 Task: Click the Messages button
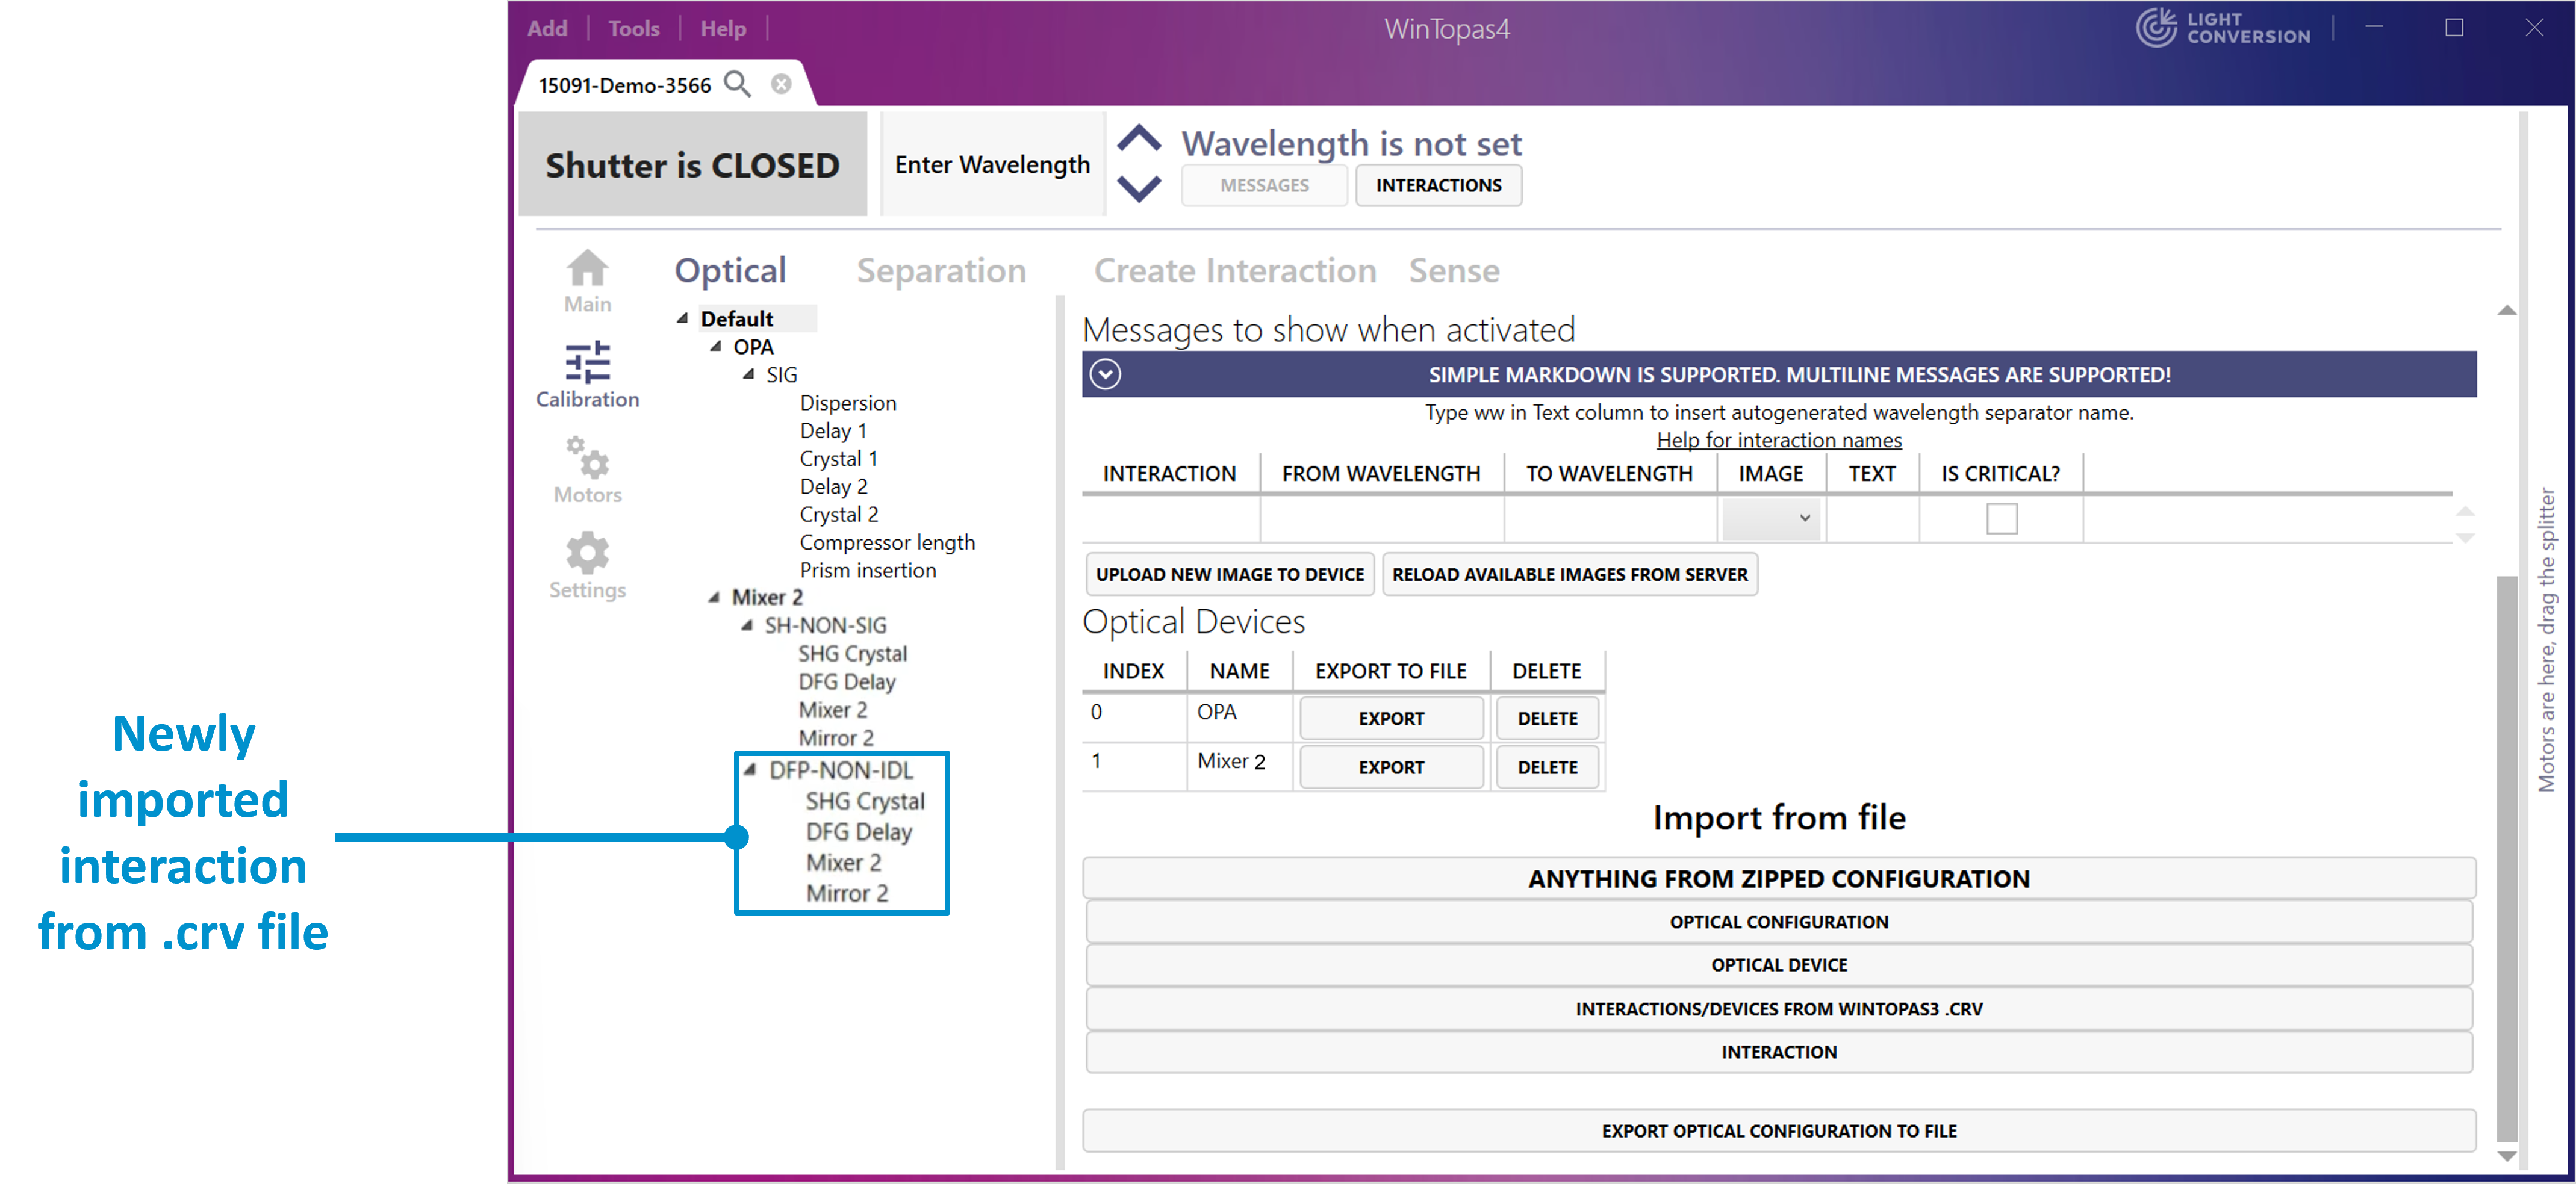point(1264,185)
